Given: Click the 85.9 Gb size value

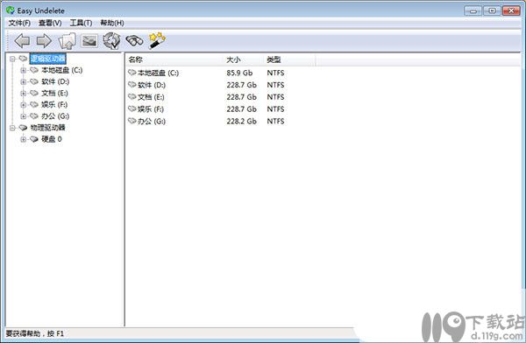Looking at the screenshot, I should tap(239, 73).
